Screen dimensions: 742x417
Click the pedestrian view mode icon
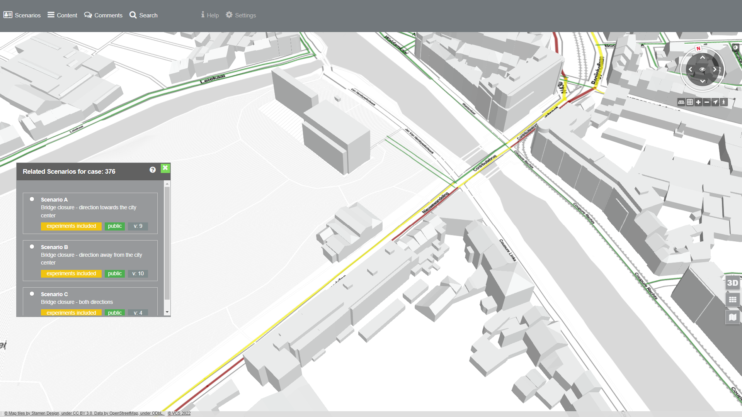[x=724, y=102]
